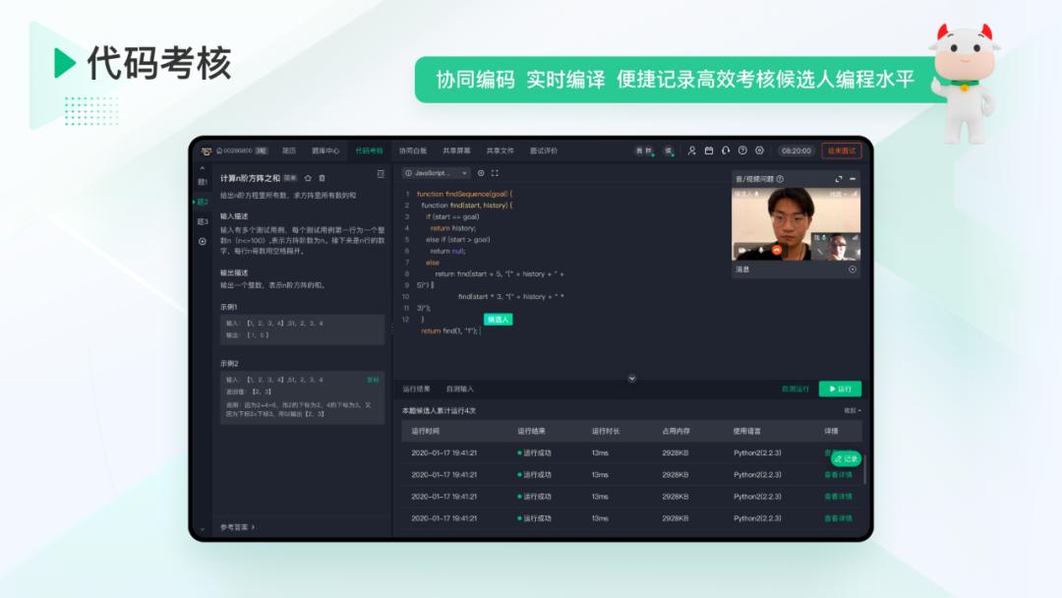
Task: Switch to the 自测输入 self-test input tab
Action: coord(460,389)
